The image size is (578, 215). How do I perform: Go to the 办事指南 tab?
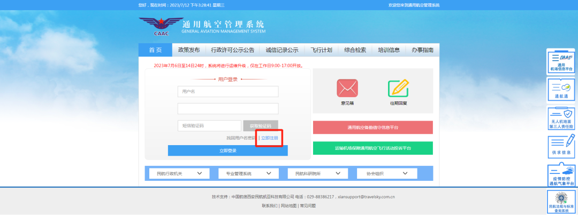pyautogui.click(x=422, y=50)
